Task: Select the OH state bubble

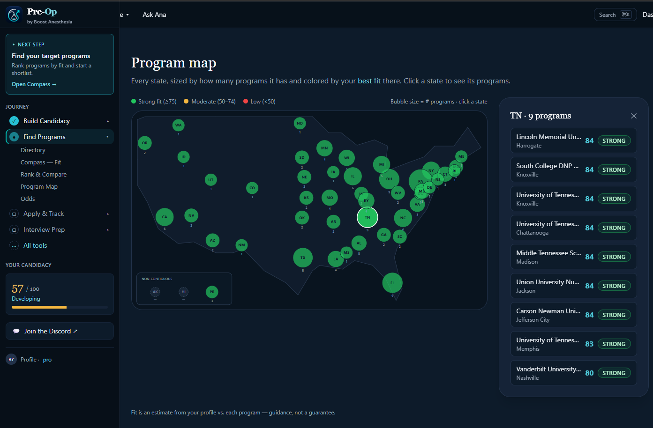Action: [389, 179]
